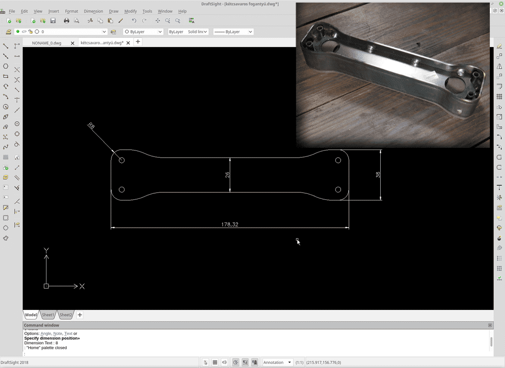The height and width of the screenshot is (368, 505).
Task: Close the NONAME_0.dwg document tab
Action: coord(72,43)
